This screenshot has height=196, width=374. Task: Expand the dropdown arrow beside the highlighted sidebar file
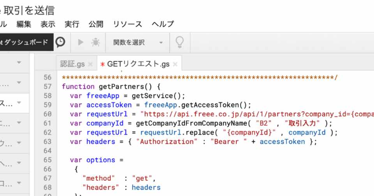(19, 103)
